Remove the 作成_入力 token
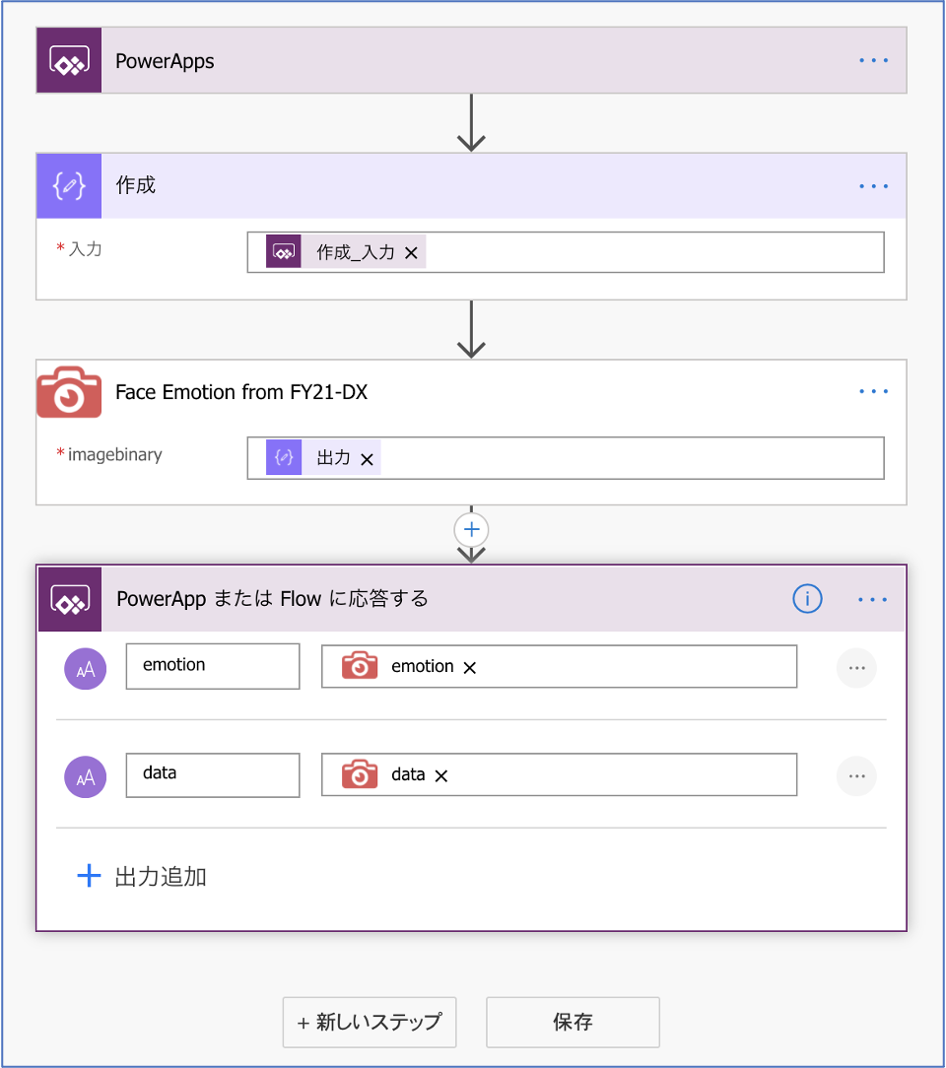Viewport: 946px width, 1068px height. pyautogui.click(x=411, y=252)
